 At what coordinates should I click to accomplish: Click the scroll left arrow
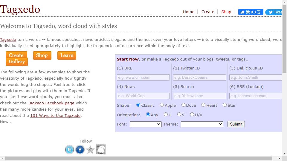(x=2, y=158)
